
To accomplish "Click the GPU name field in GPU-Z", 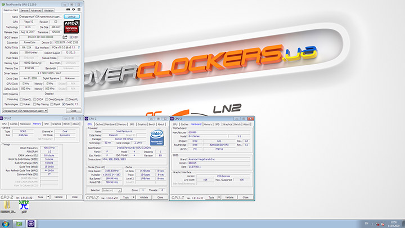I will coord(40,16).
